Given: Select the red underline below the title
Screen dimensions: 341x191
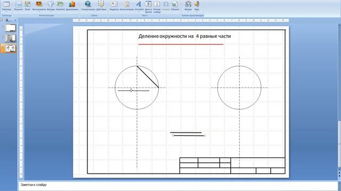Looking at the screenshot, I should point(181,44).
